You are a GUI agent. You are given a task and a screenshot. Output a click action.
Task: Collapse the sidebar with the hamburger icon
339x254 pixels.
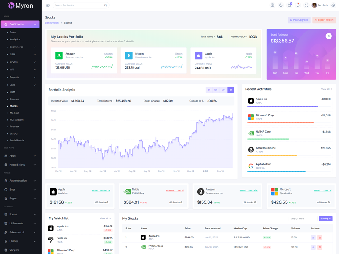(x=48, y=5)
